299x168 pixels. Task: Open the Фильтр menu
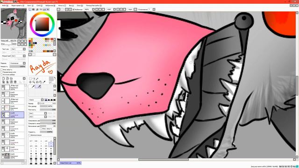coord(62,6)
